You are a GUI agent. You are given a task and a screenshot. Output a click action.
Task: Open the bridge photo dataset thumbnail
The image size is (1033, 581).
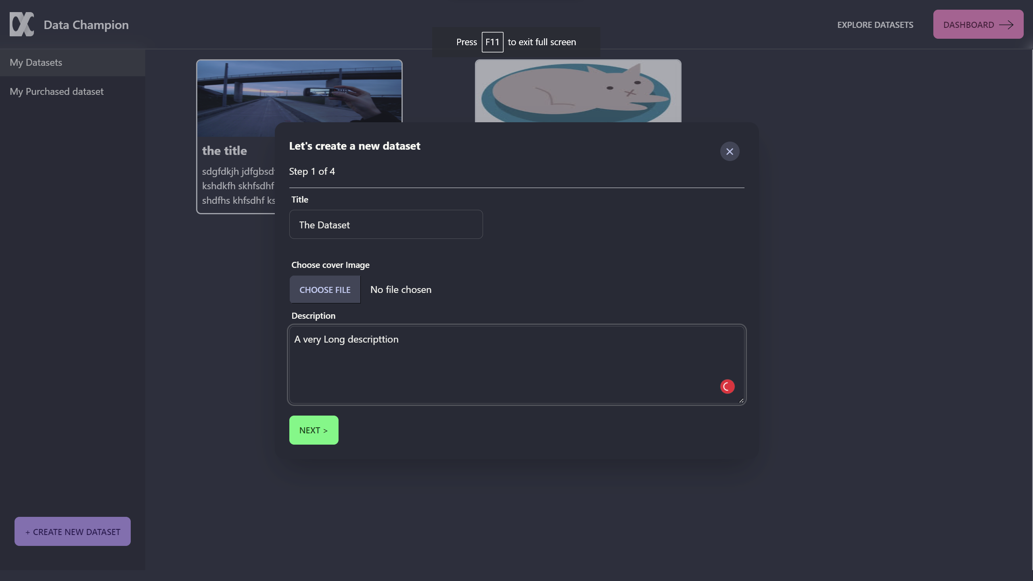tap(299, 91)
